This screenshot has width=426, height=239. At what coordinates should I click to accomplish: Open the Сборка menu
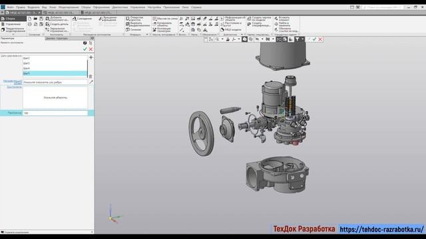(86, 7)
